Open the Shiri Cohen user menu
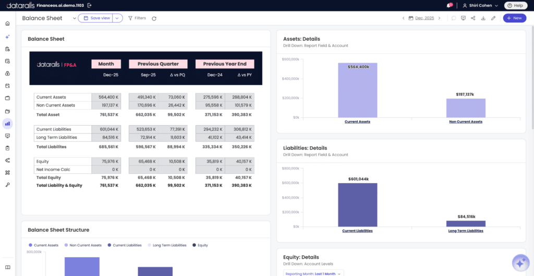 point(480,5)
